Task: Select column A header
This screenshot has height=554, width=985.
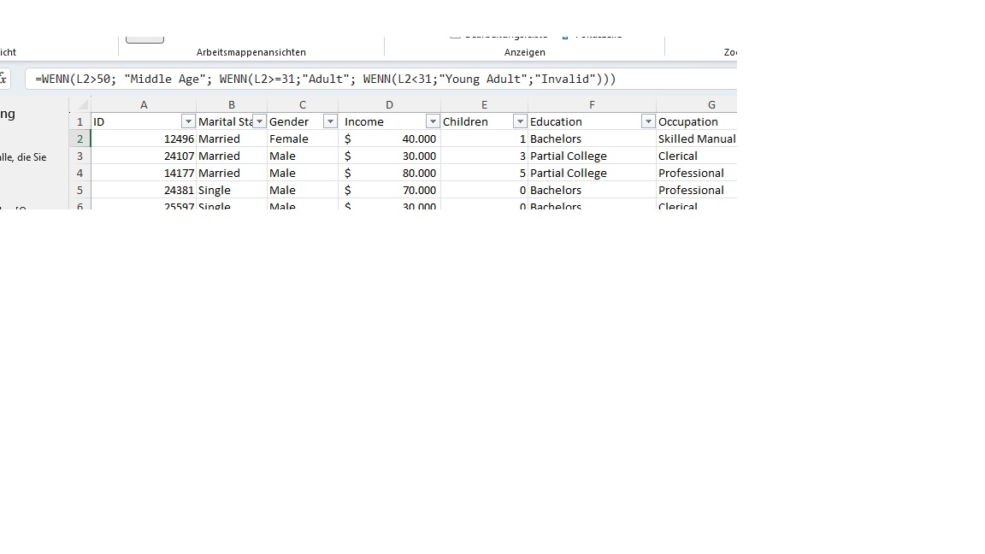Action: tap(144, 104)
